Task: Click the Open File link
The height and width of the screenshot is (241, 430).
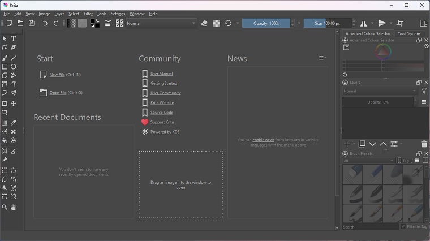Action: coord(58,93)
